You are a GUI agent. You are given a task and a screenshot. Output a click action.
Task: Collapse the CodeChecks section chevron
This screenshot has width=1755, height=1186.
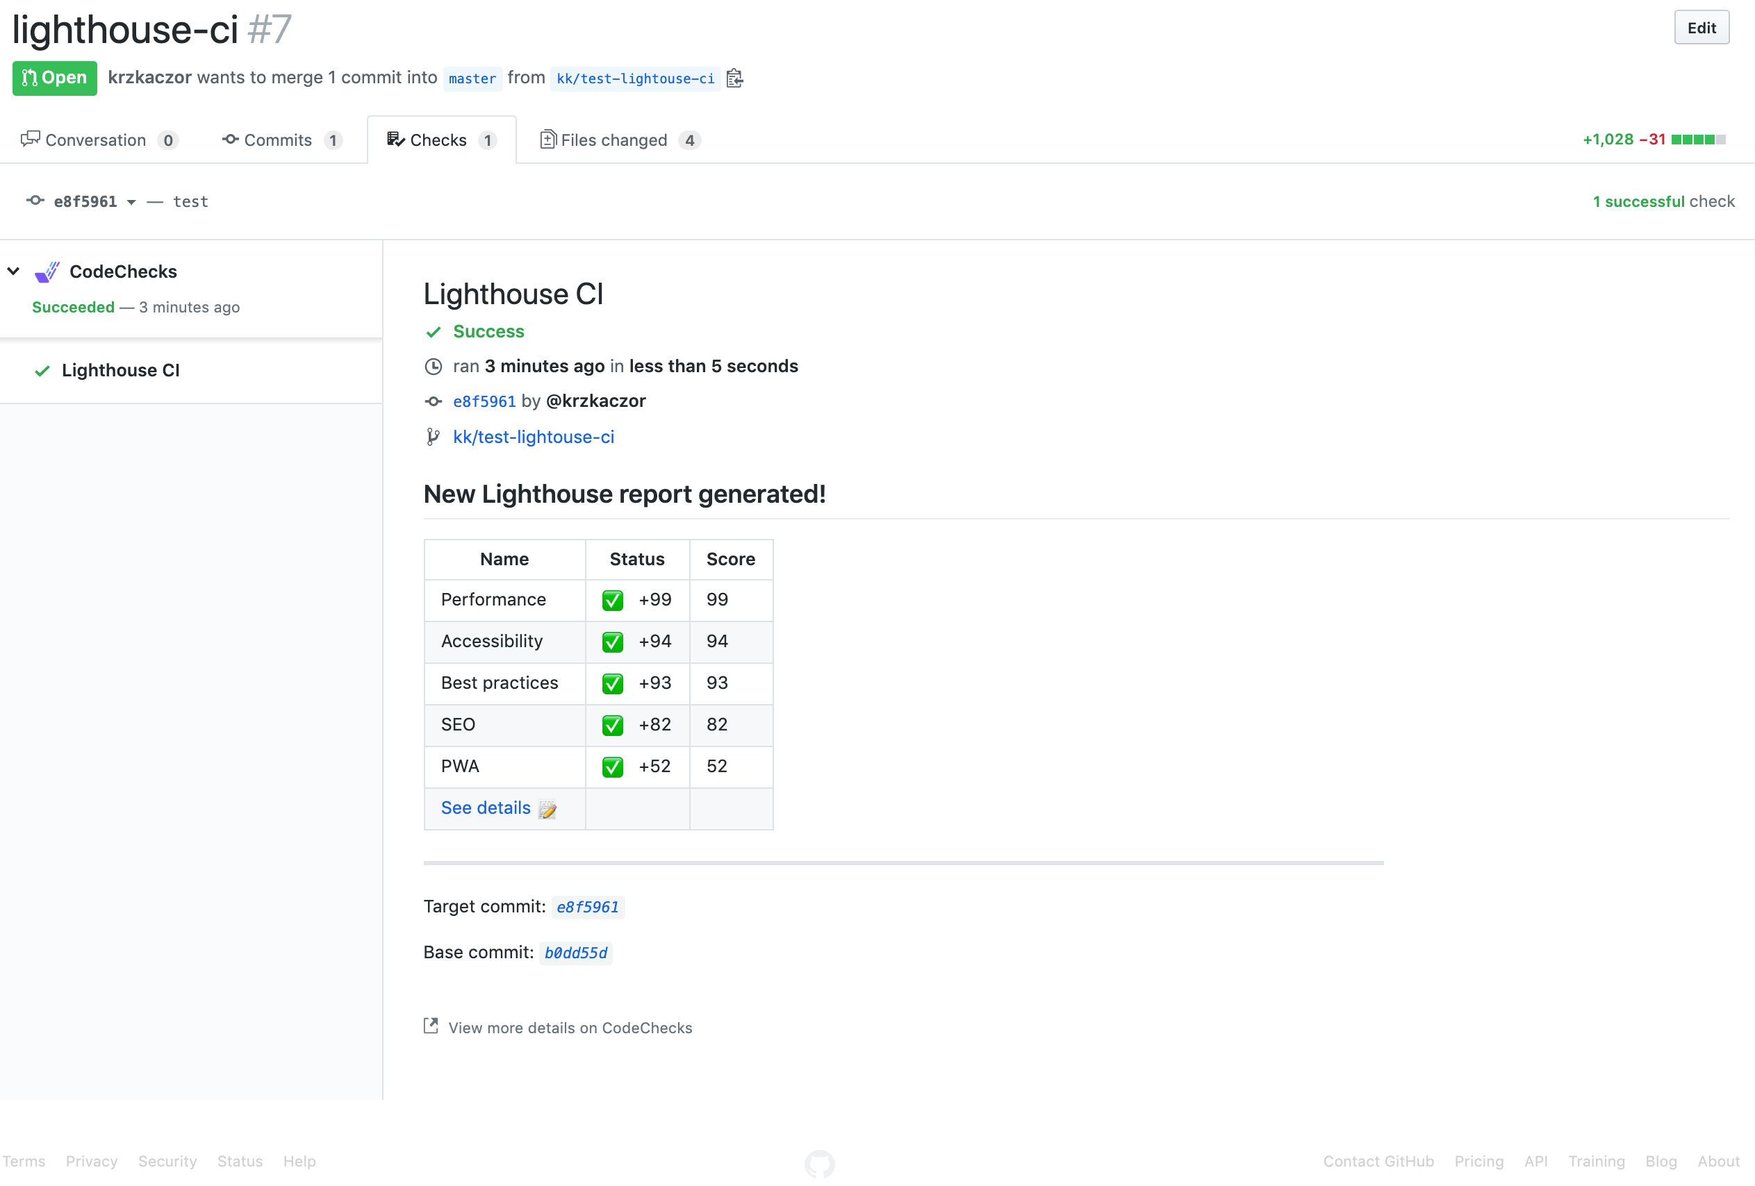click(14, 271)
